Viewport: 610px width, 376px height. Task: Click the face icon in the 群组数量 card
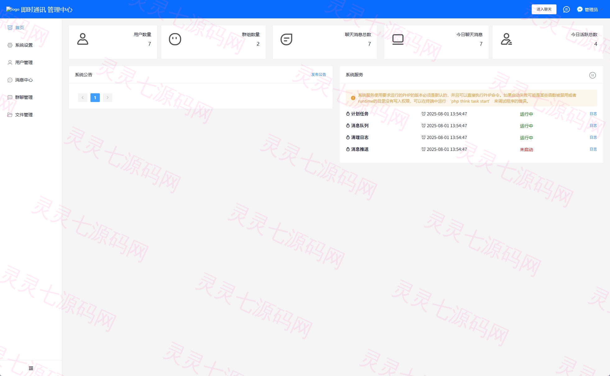pyautogui.click(x=175, y=39)
